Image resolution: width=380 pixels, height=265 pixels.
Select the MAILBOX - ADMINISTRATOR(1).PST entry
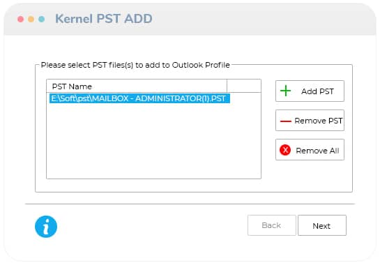point(139,98)
